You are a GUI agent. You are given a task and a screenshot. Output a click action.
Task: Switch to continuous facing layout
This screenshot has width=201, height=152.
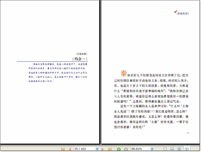click(x=179, y=149)
